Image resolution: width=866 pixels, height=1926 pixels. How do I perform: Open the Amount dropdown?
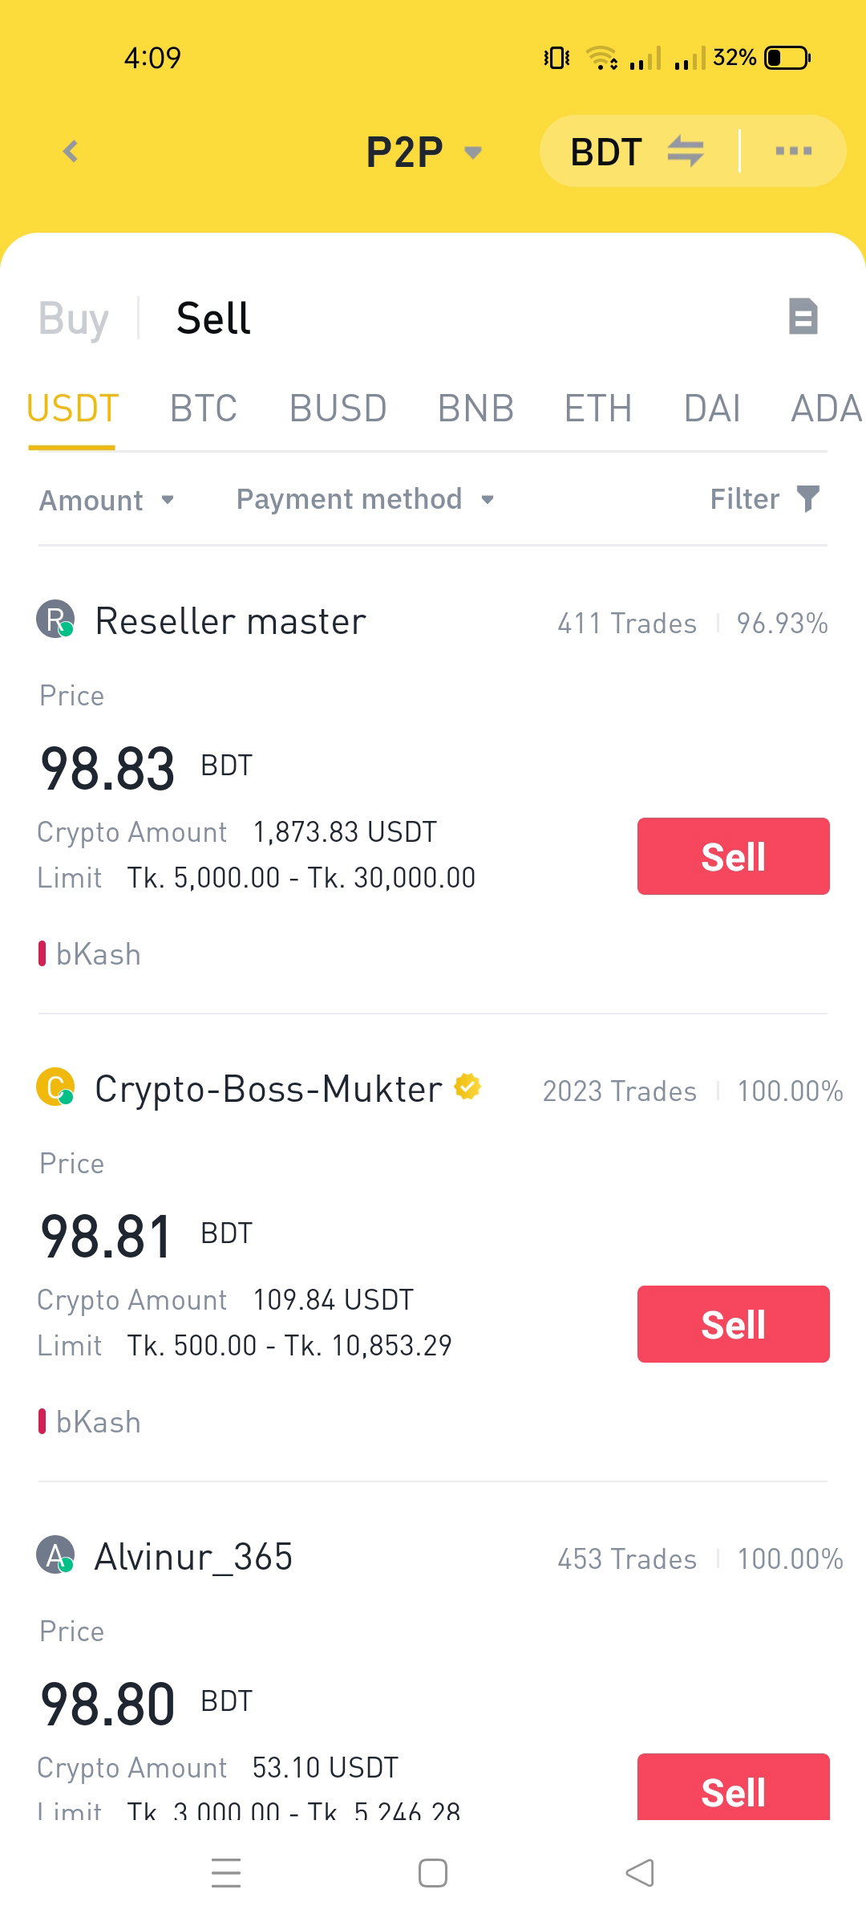[x=107, y=500]
